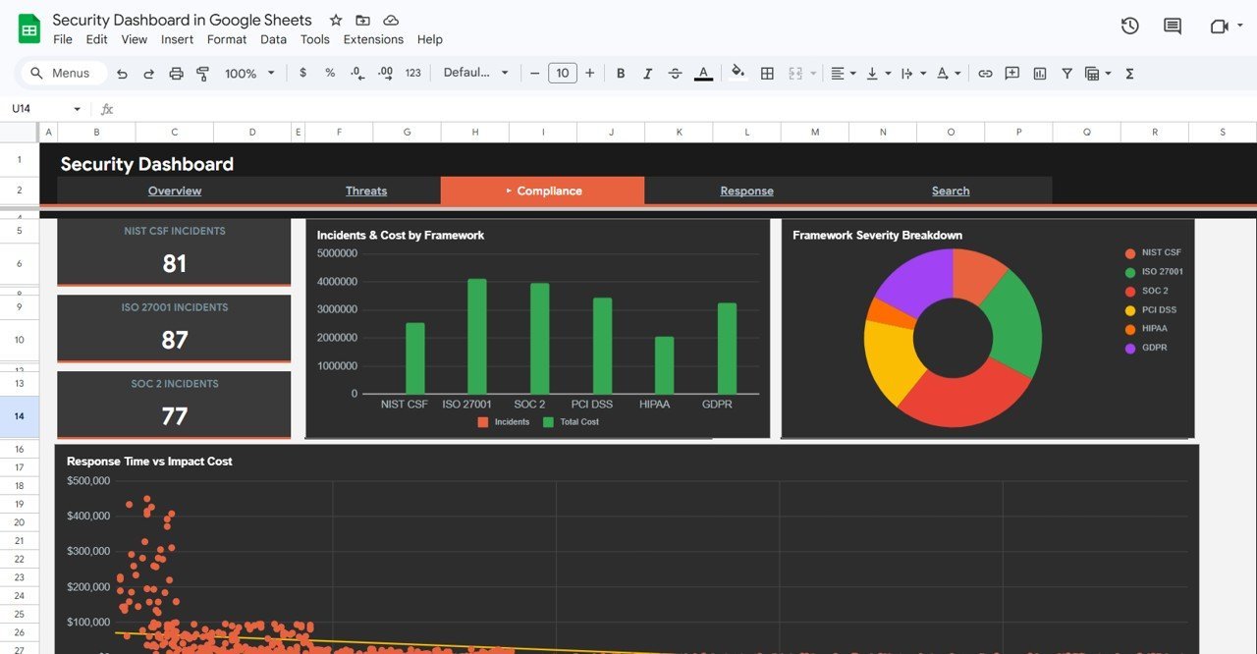The height and width of the screenshot is (654, 1257).
Task: Open the Extensions menu
Action: click(x=373, y=40)
